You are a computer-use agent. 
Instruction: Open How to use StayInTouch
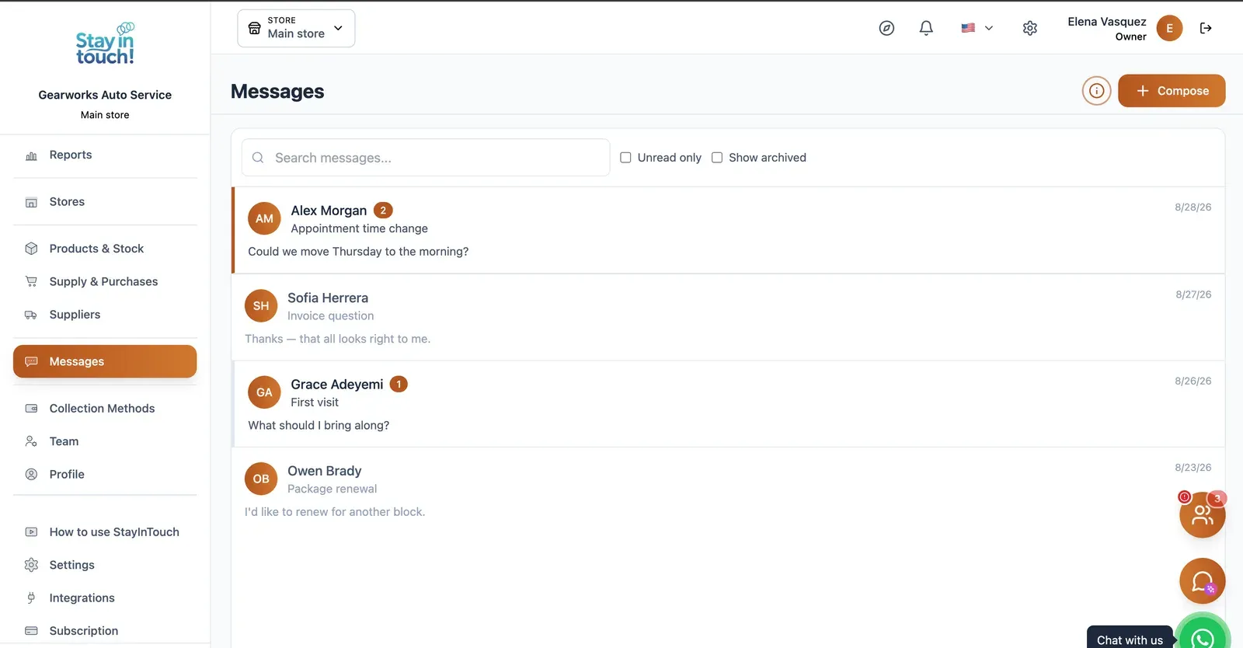105,532
